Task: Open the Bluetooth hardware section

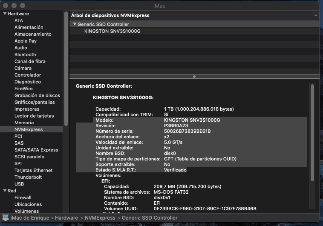Action: coord(25,54)
